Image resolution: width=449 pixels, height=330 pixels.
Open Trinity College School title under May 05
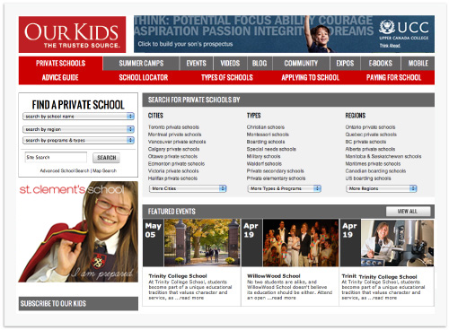(x=178, y=276)
